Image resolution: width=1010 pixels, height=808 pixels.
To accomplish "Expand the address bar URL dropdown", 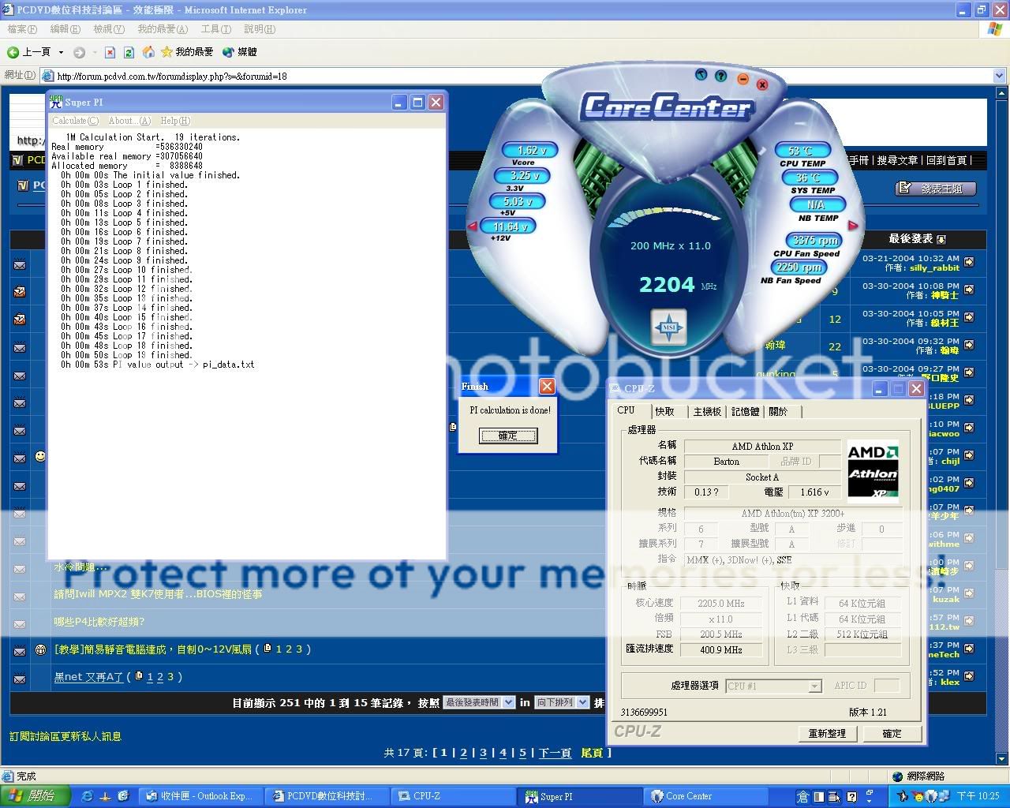I will (x=999, y=76).
